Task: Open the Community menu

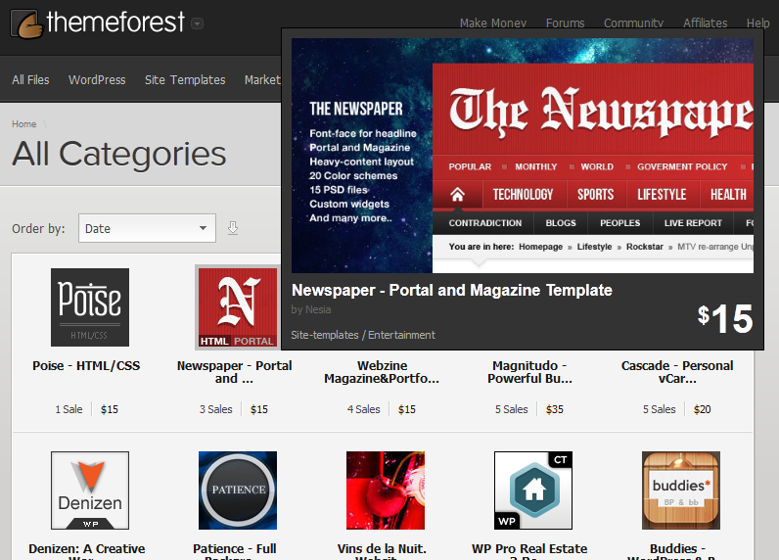Action: click(633, 23)
